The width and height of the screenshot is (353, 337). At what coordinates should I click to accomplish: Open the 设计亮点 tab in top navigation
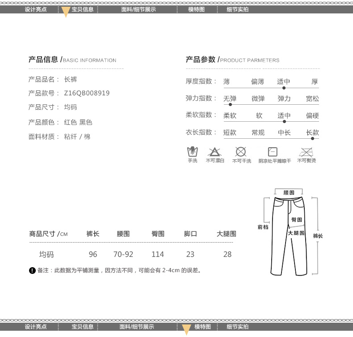(x=36, y=9)
